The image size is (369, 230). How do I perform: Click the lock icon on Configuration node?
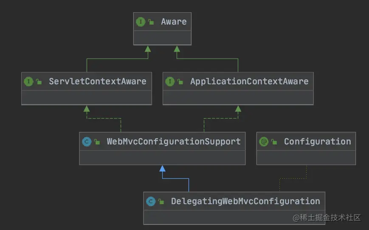coord(274,142)
